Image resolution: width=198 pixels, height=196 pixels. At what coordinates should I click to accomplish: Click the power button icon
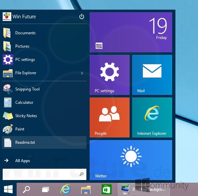(82, 16)
